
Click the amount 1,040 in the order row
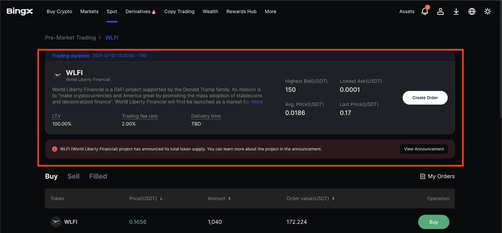point(215,222)
